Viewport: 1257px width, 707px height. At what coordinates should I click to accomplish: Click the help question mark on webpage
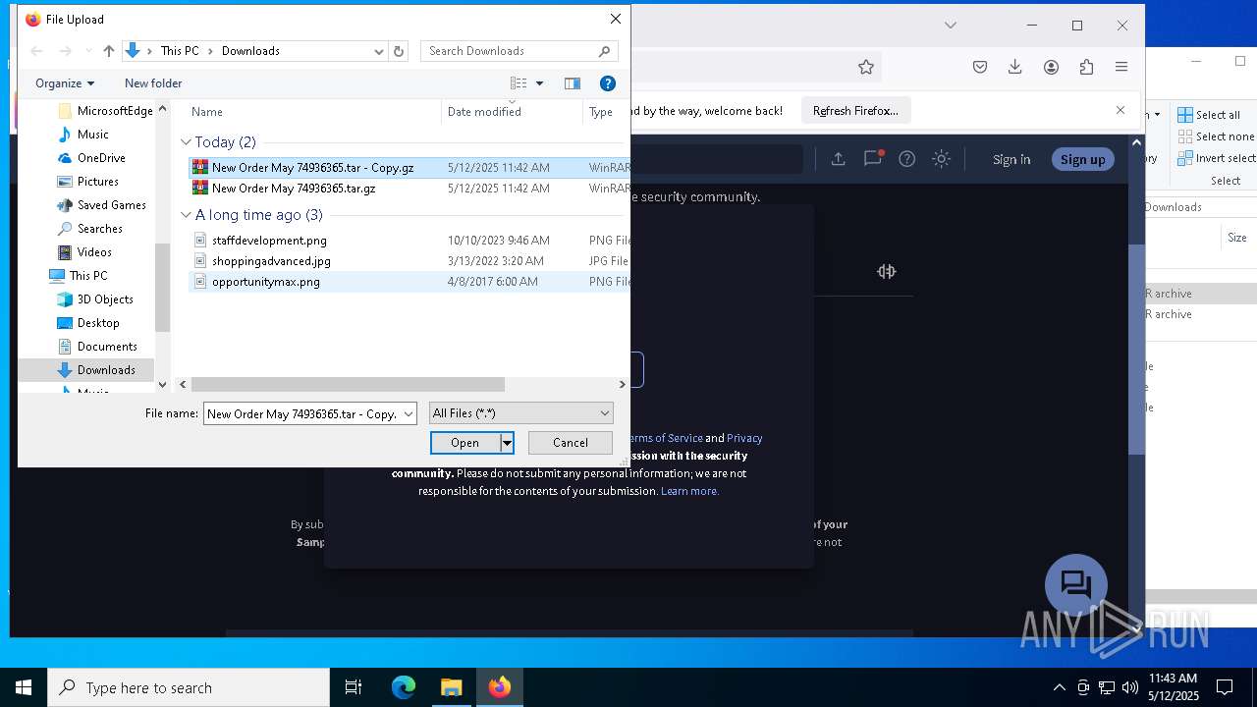[907, 159]
